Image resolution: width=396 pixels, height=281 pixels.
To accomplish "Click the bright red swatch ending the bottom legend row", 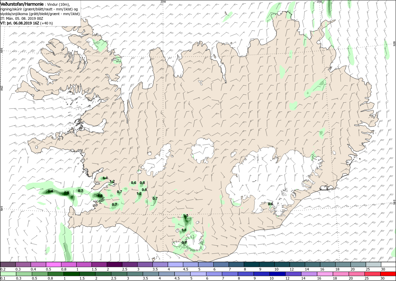I will [x=388, y=274].
